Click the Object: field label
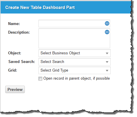This screenshot has height=117, width=137. [15, 53]
